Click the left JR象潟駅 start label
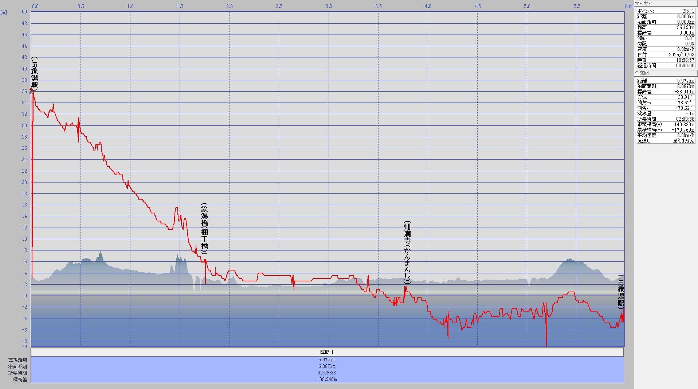 [35, 73]
